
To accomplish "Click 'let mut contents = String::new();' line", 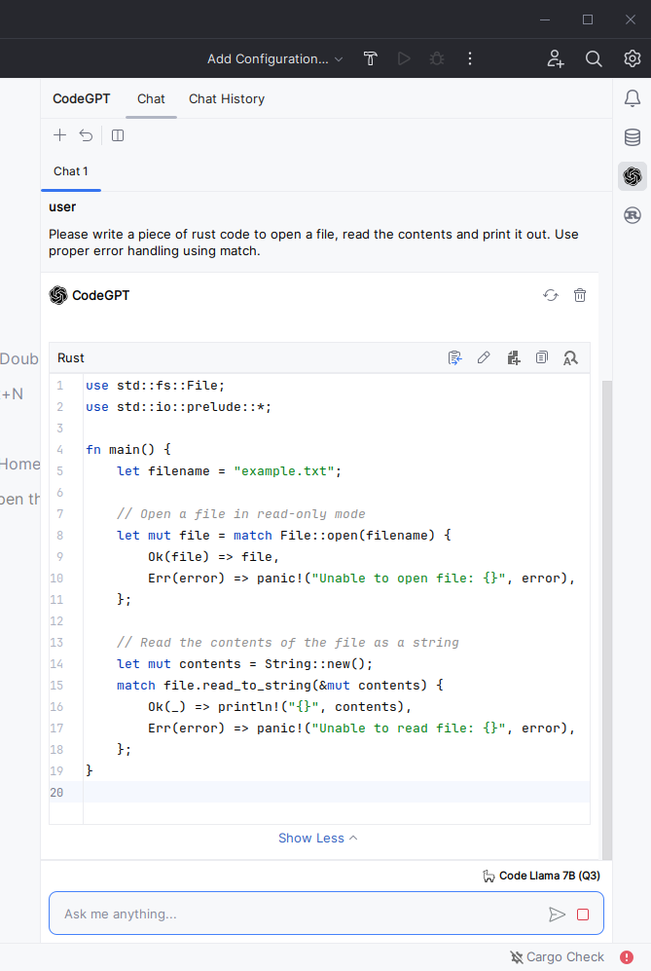I will 244,664.
